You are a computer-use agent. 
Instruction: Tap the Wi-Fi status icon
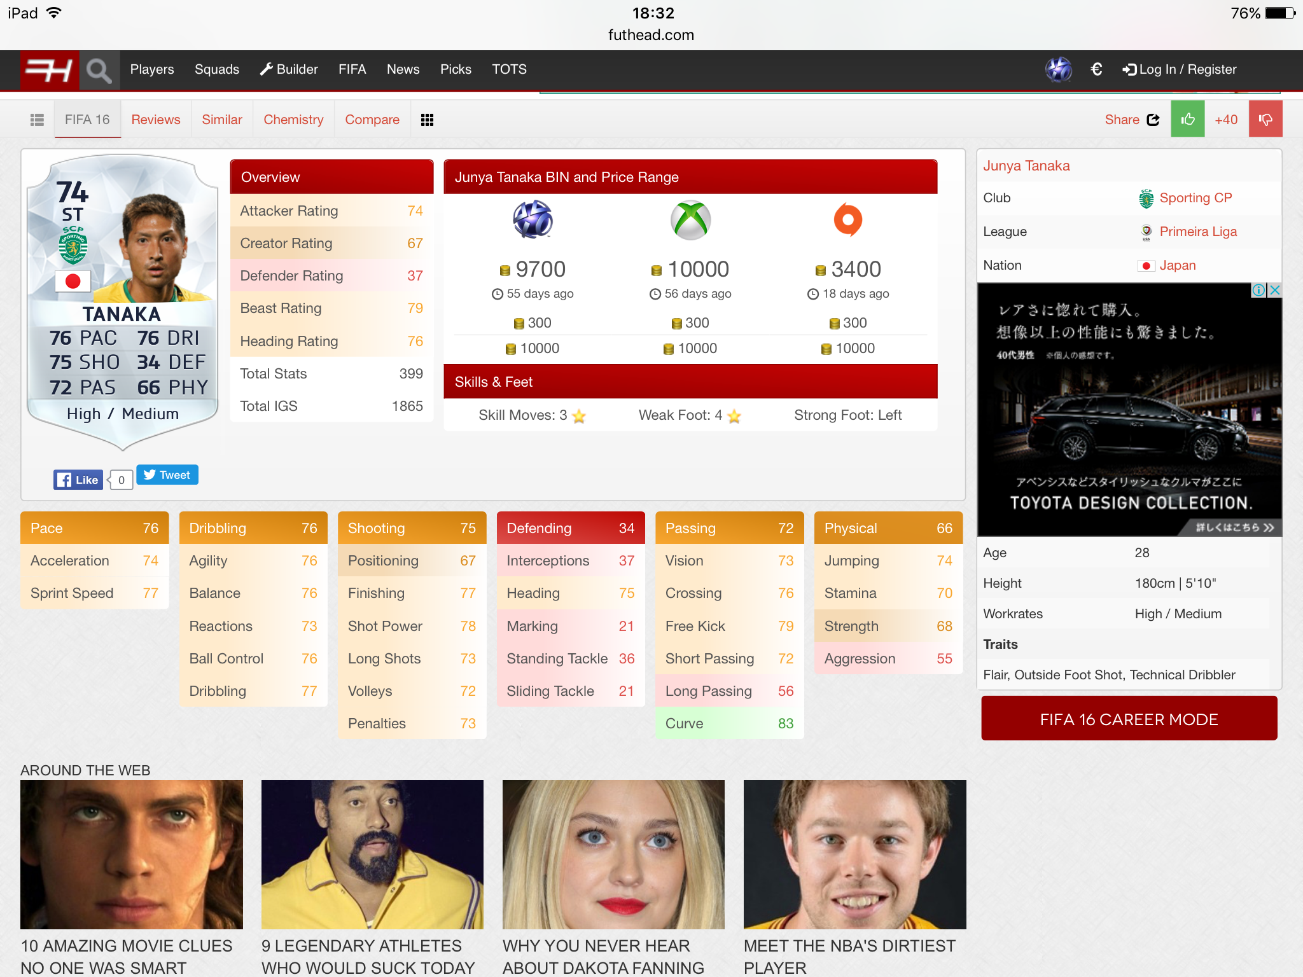[x=54, y=13]
